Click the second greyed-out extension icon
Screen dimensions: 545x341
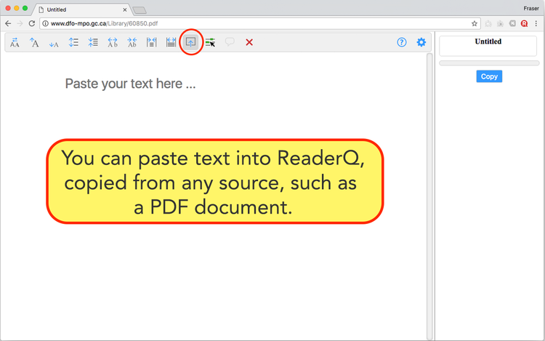click(500, 24)
